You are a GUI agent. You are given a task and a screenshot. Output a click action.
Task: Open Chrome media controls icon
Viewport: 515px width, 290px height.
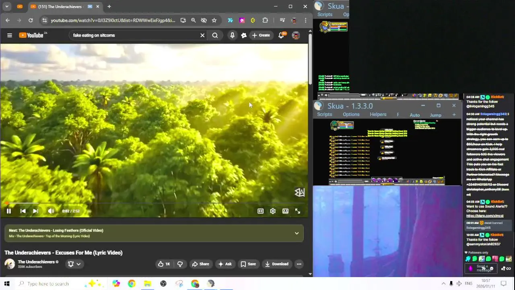[x=282, y=20]
